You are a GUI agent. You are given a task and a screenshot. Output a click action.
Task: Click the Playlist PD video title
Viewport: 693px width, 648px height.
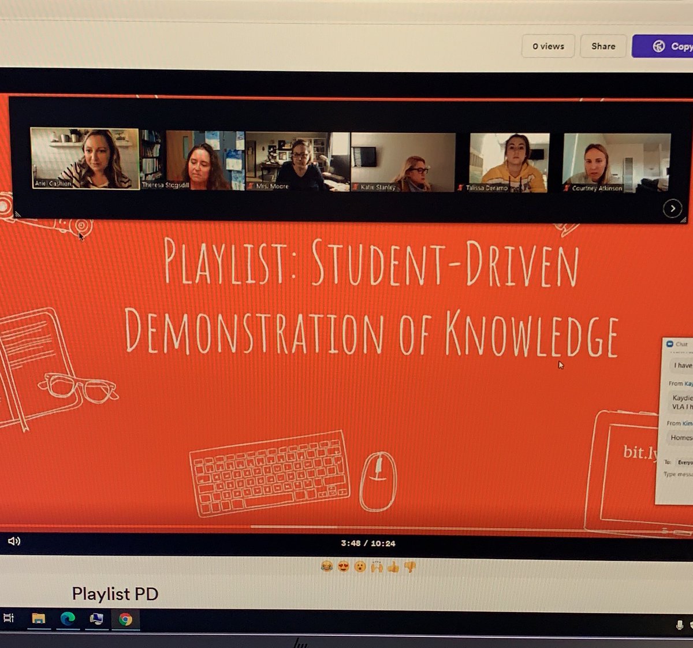point(115,594)
